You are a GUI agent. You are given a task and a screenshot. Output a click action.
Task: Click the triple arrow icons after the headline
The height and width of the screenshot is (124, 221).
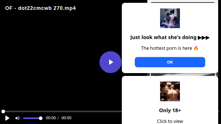pyautogui.click(x=204, y=38)
